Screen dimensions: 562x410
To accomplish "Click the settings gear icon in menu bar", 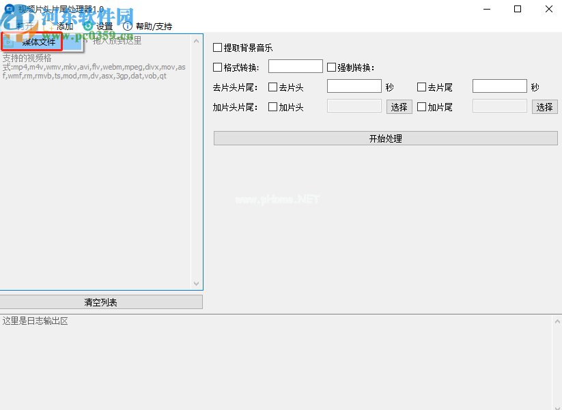I will (x=88, y=26).
